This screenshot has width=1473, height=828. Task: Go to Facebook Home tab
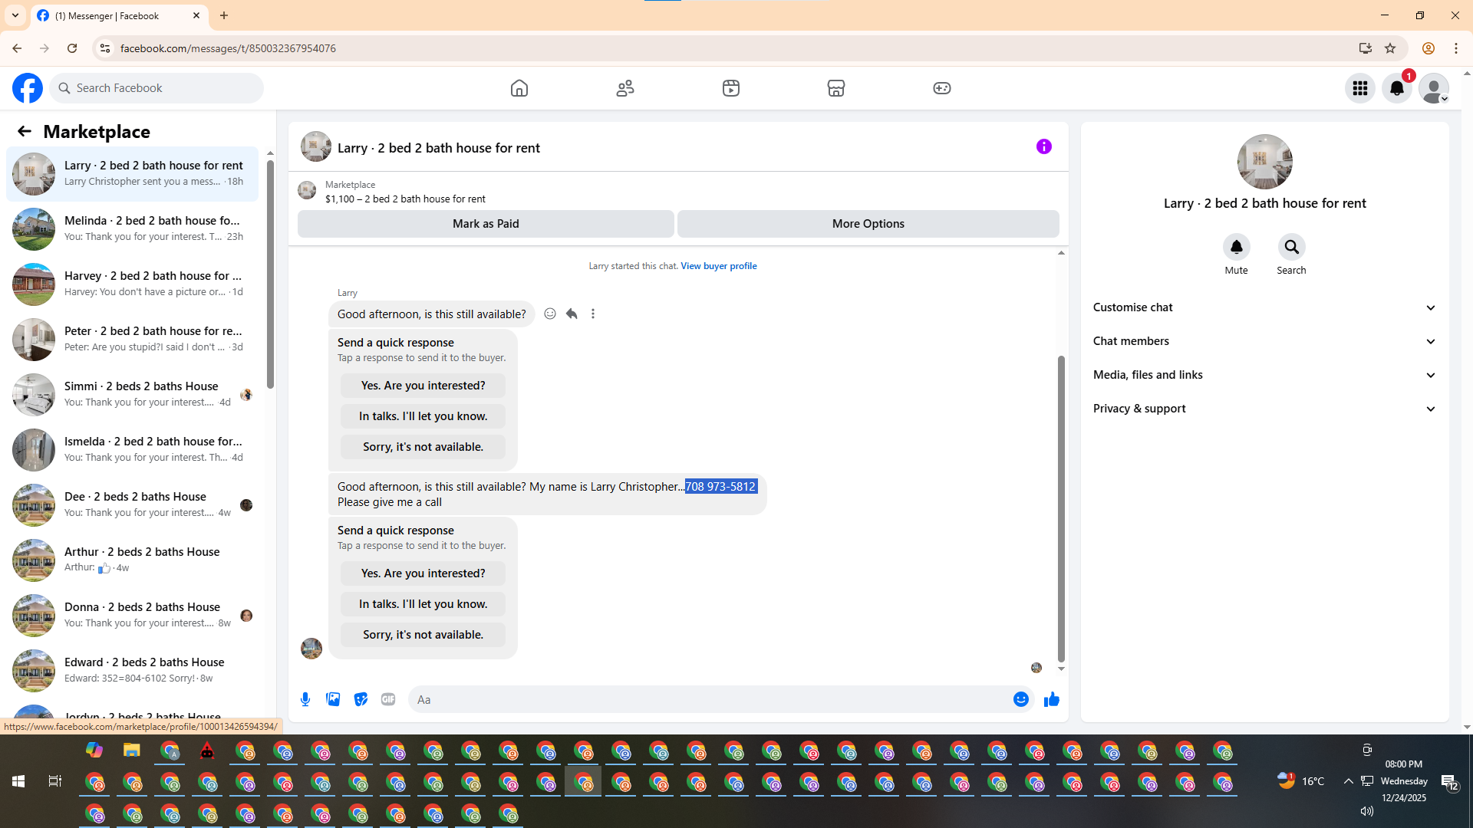519,88
